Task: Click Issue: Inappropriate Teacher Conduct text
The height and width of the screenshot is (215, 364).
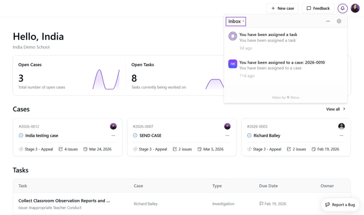Action: click(50, 207)
